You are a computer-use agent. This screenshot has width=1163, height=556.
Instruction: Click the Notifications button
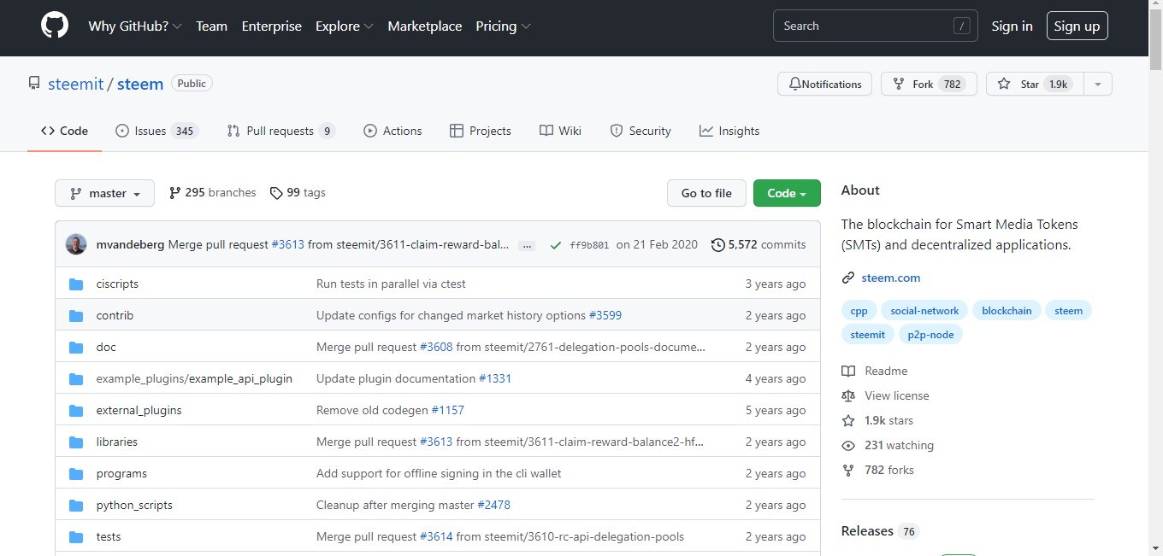(x=824, y=84)
